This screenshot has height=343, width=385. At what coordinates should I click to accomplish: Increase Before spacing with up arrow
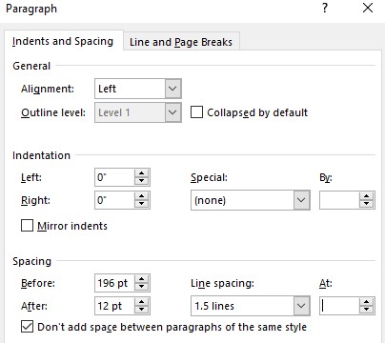coord(142,279)
